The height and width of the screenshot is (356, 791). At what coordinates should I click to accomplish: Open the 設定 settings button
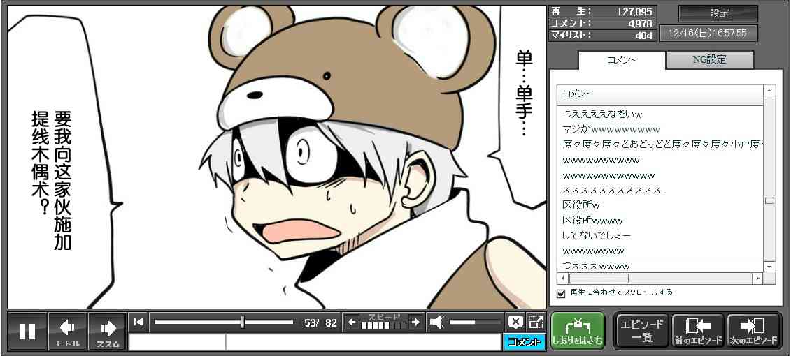[x=718, y=14]
